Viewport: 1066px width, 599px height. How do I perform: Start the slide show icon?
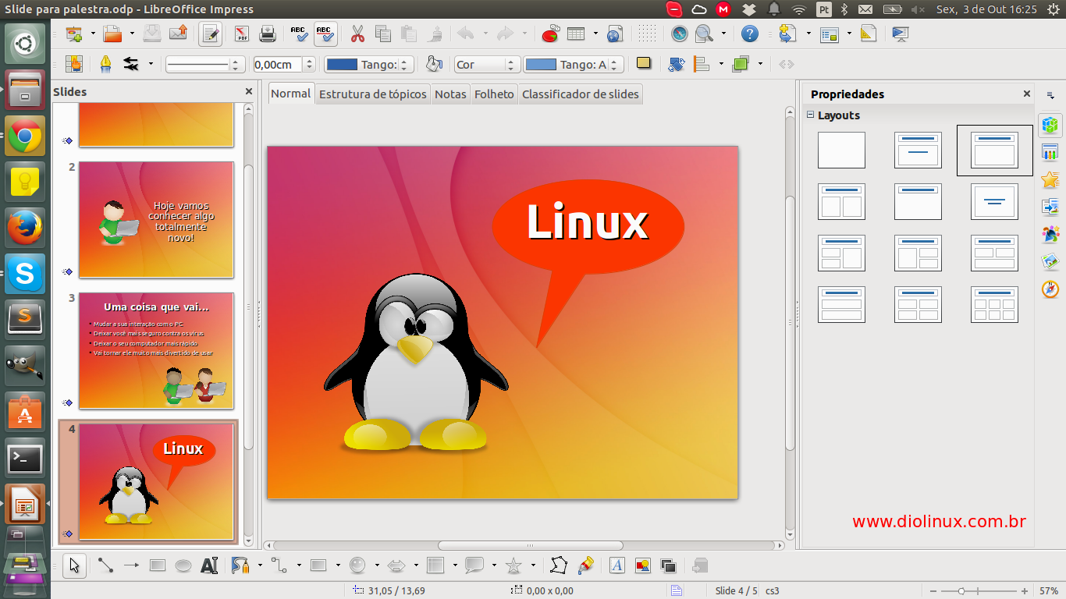901,34
